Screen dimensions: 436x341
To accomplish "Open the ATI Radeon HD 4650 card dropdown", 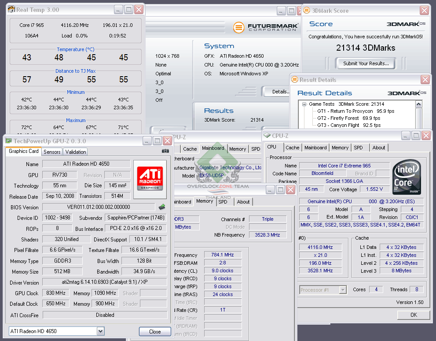I will tap(100, 331).
